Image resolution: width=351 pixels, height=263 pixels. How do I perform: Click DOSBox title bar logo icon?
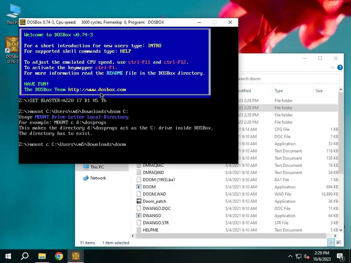23,22
